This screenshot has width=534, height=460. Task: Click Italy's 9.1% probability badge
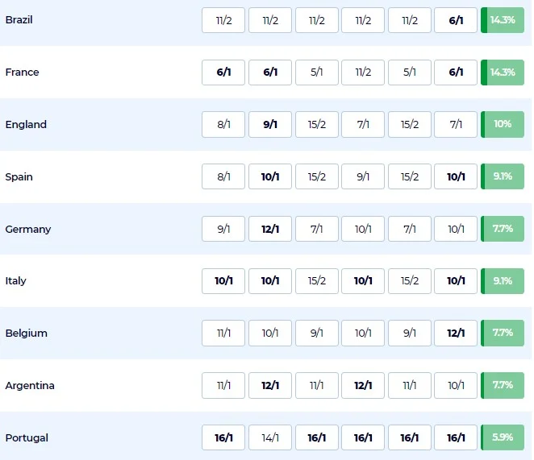[x=503, y=281]
